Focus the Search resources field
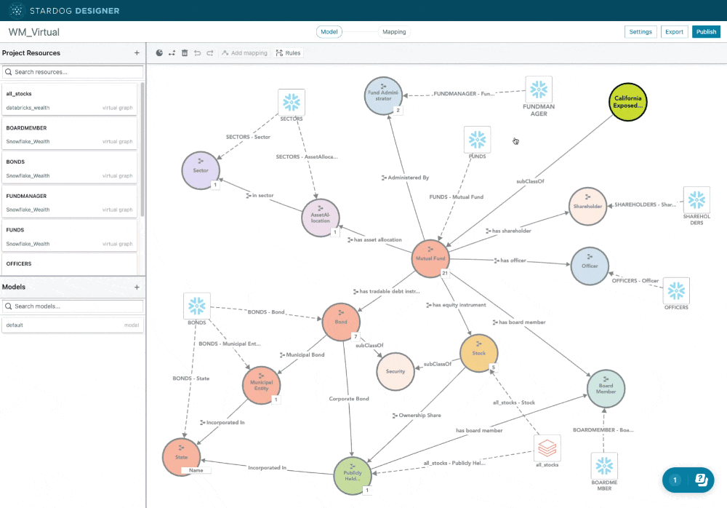Screen dimensions: 727x508 pyautogui.click(x=73, y=72)
